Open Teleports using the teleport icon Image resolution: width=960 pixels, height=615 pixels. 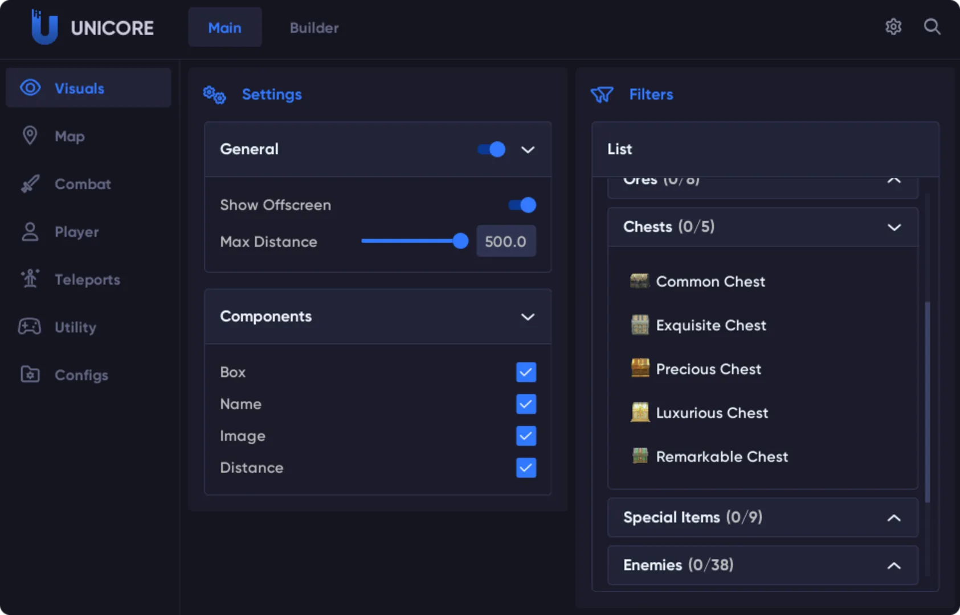coord(30,279)
